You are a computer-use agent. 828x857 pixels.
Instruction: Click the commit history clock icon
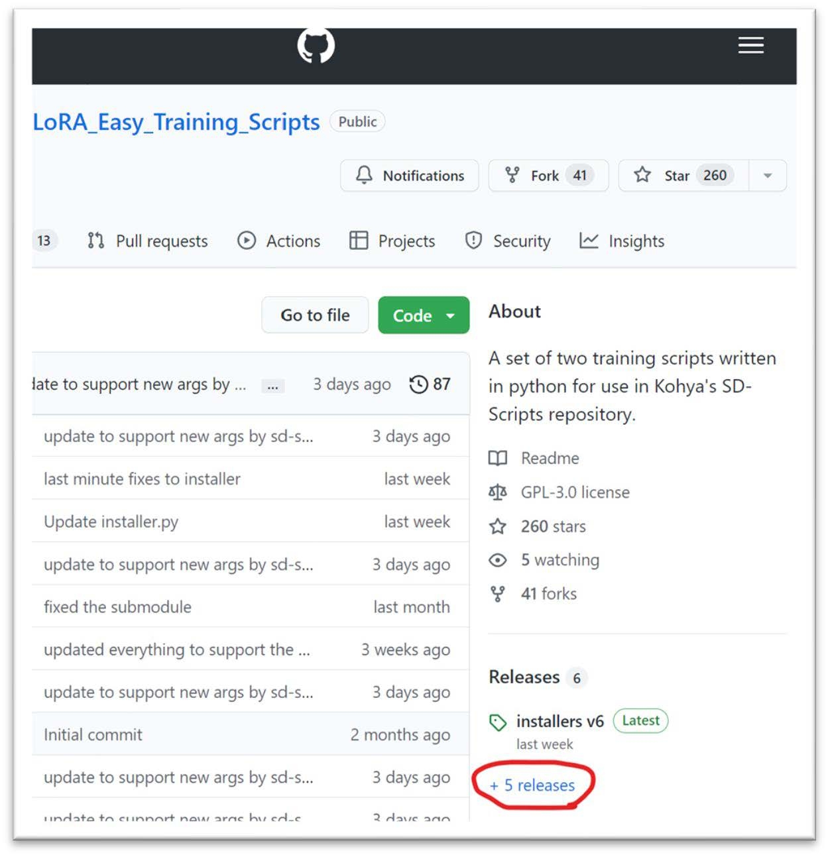point(418,384)
